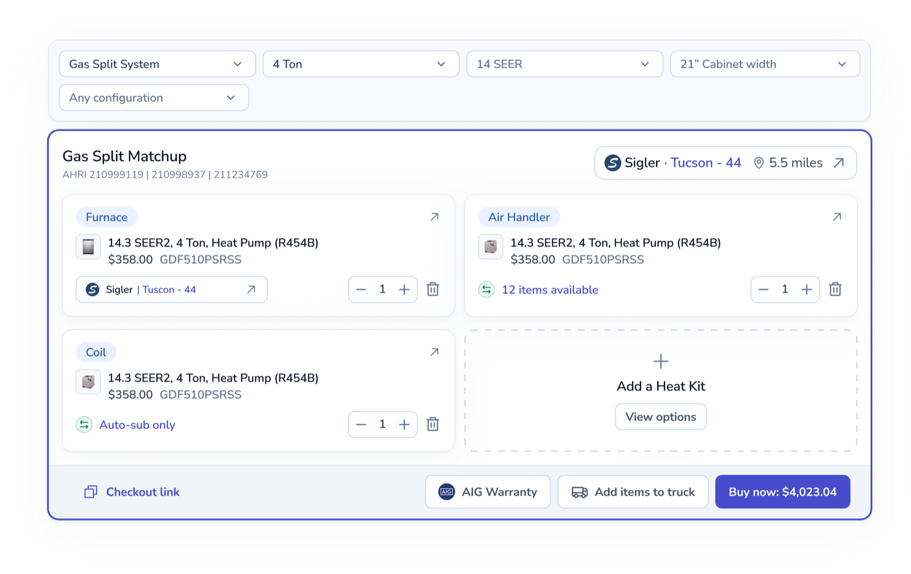911x574 pixels.
Task: Click the AHRI 210999119 | 210998937 | 211234769 text
Action: (165, 175)
